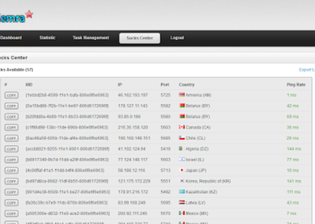Click the 1 ms ping rate
The width and height of the screenshot is (315, 224).
click(x=292, y=95)
